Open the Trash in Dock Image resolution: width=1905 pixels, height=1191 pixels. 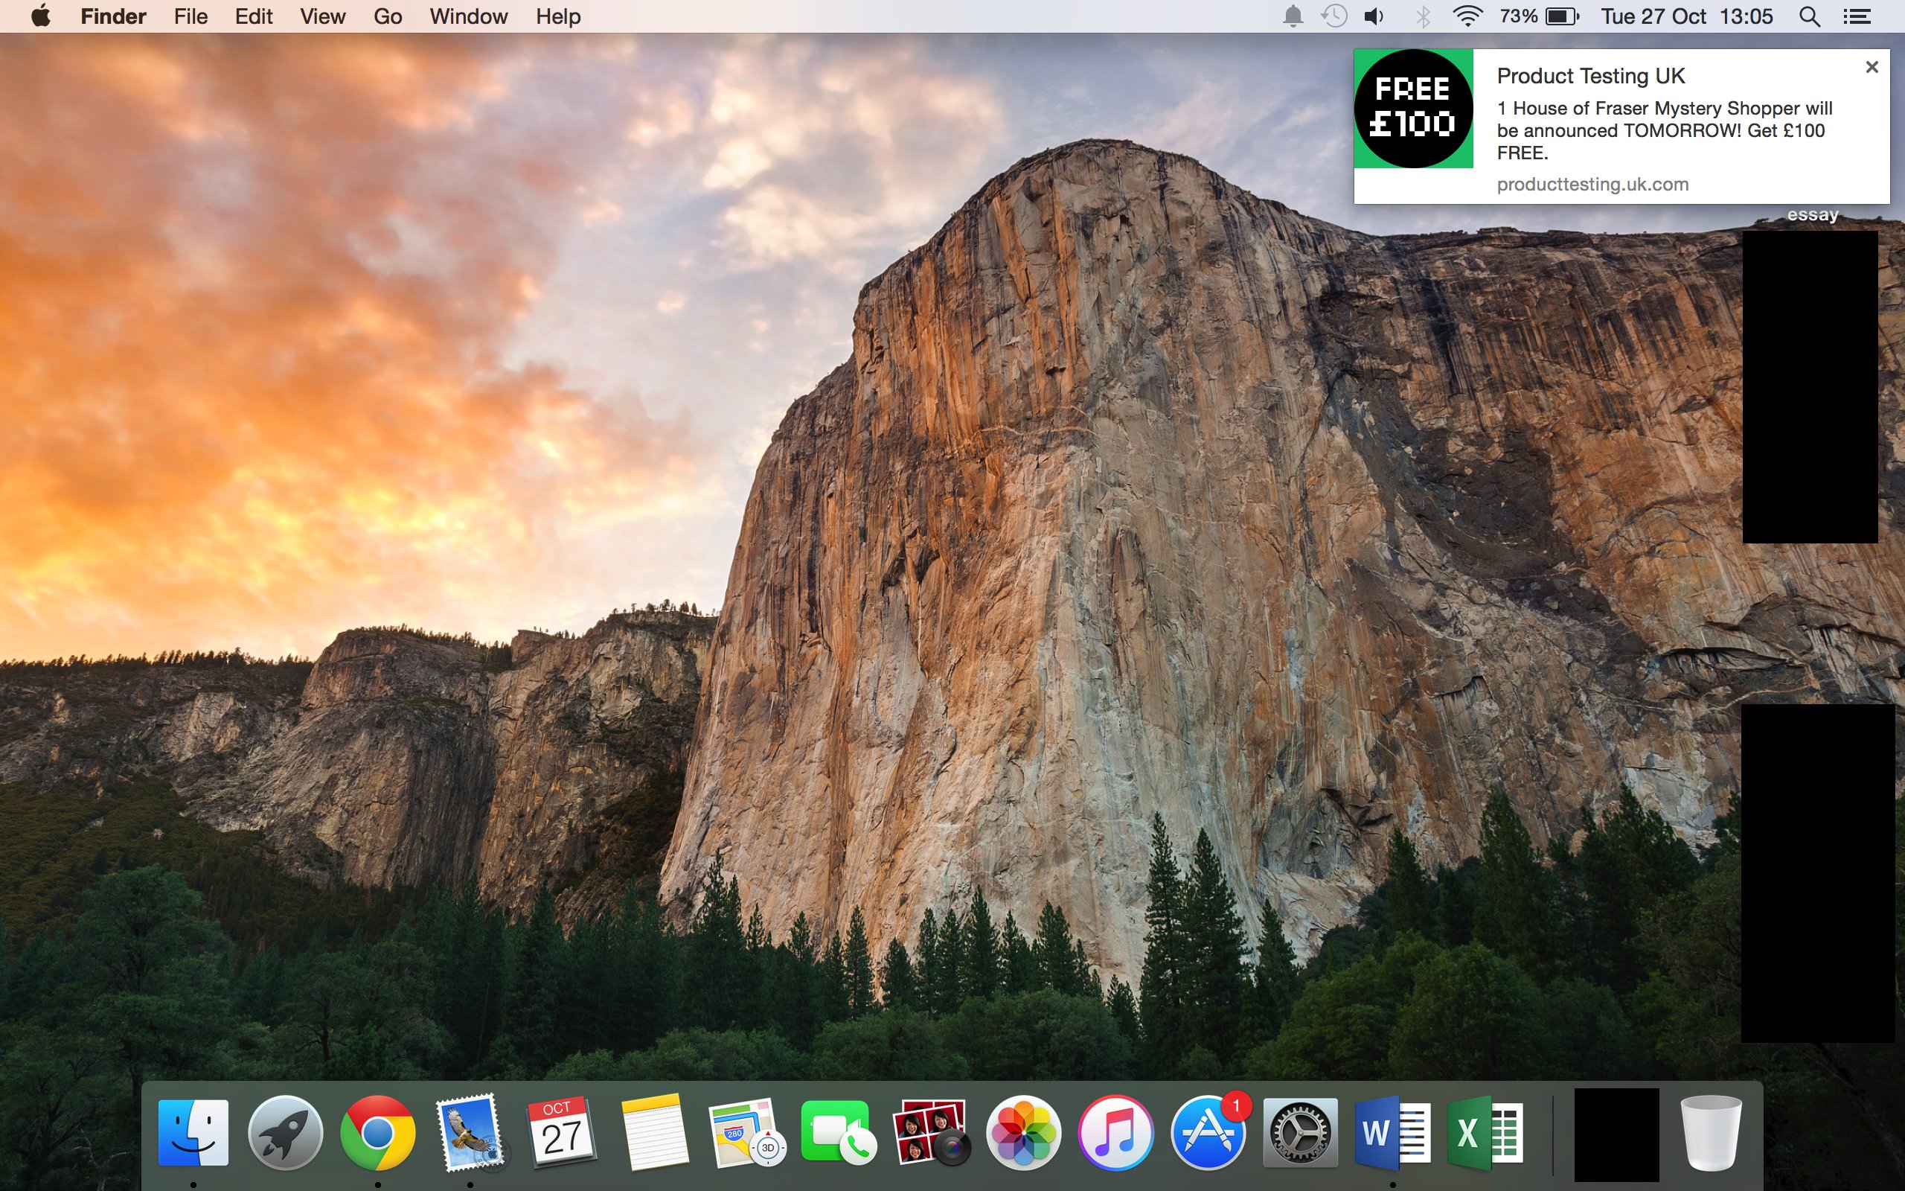1711,1133
